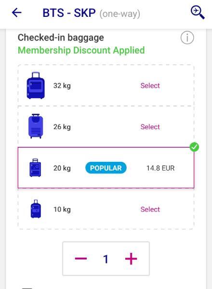Tap the 10 kg suitcase icon
This screenshot has width=212, height=289.
pos(36,209)
